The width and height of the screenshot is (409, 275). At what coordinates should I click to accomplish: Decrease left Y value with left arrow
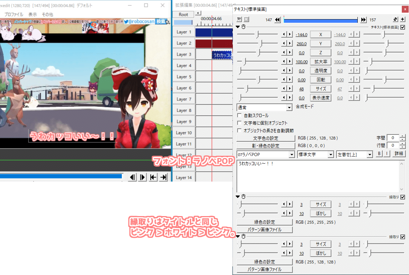(x=284, y=43)
